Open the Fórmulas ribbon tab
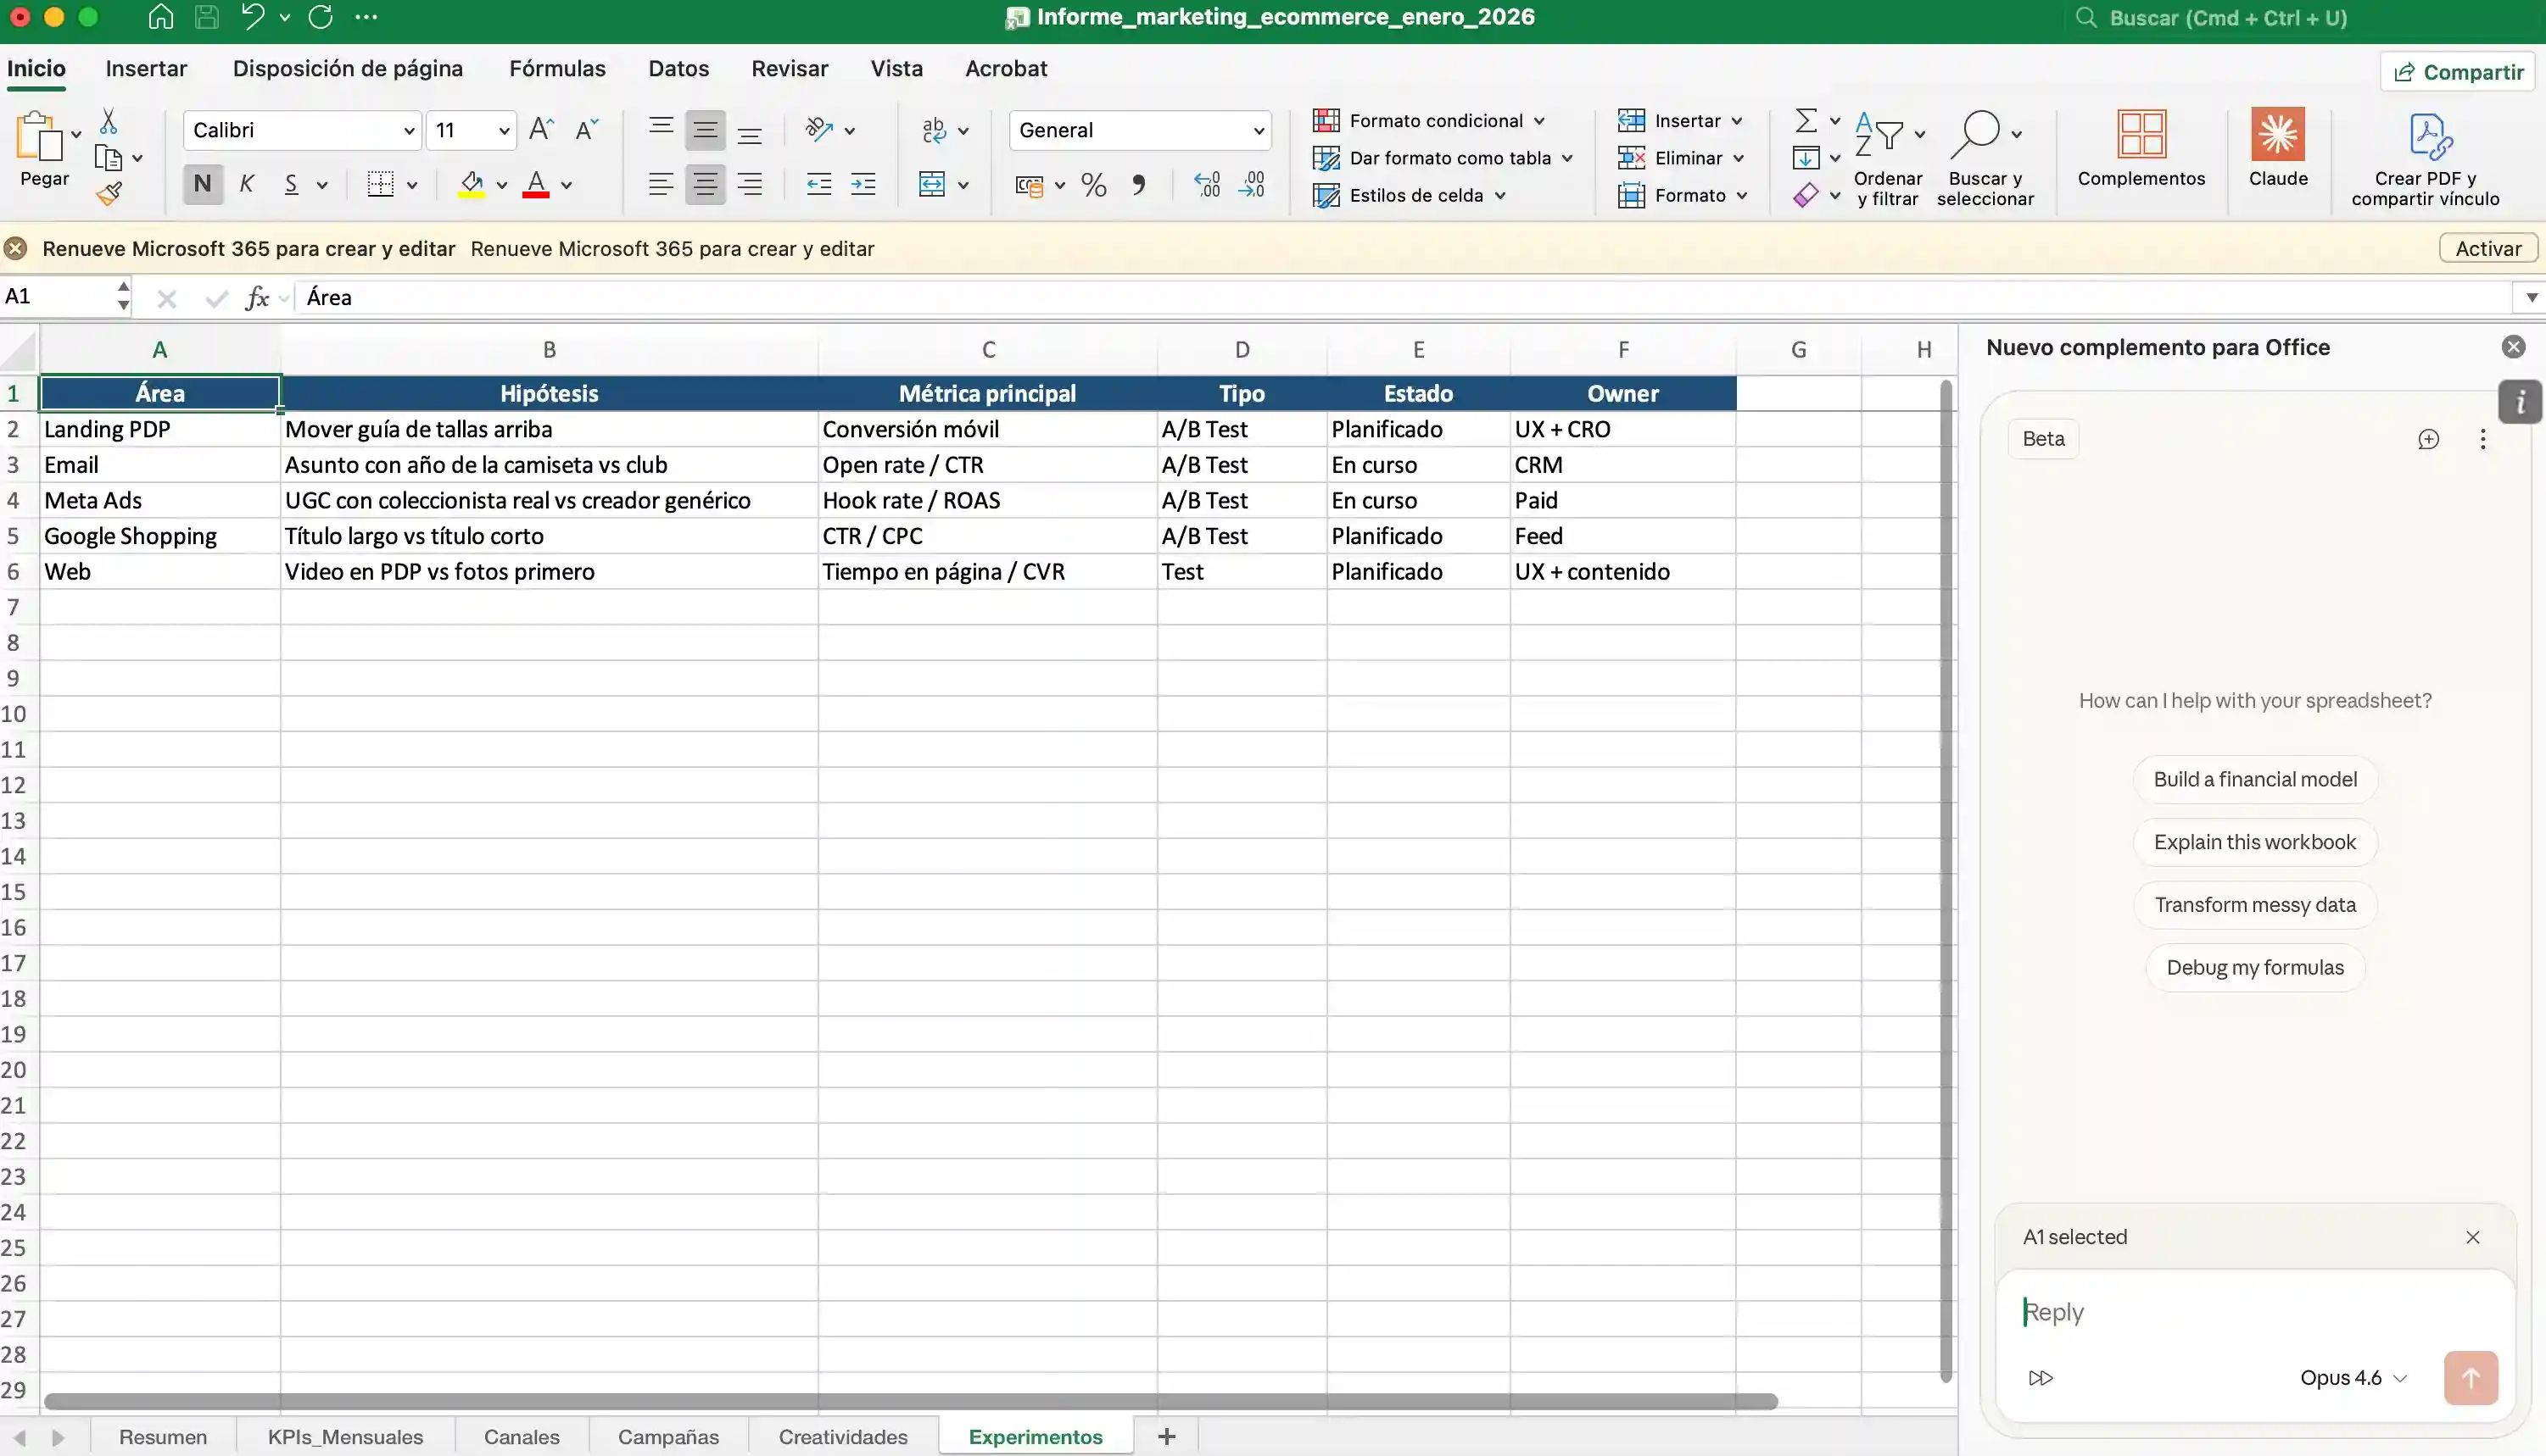Viewport: 2546px width, 1456px height. click(x=556, y=69)
